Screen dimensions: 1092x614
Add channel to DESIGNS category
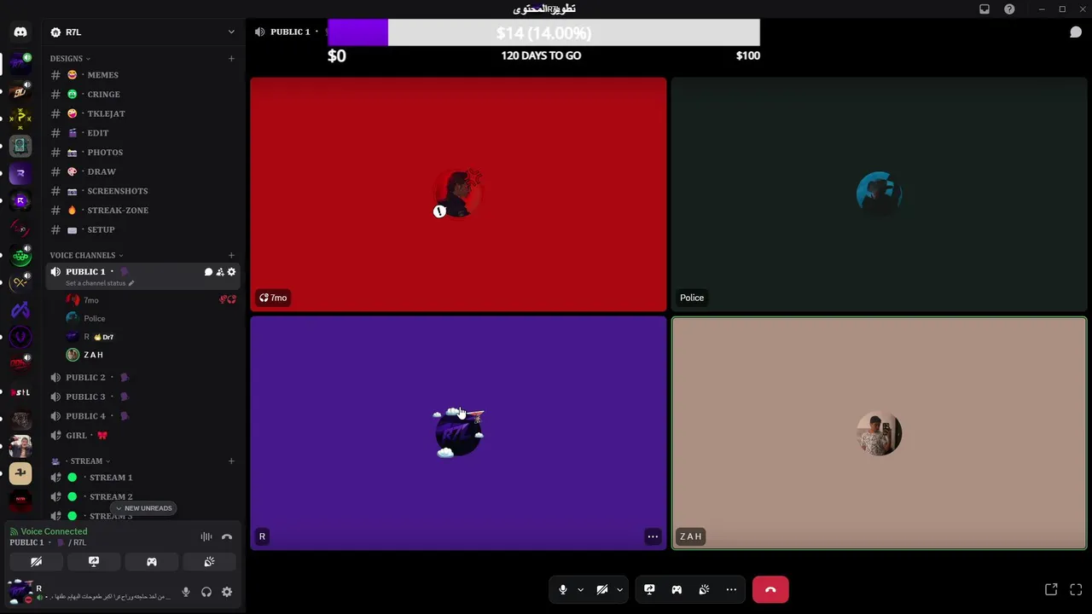pos(231,59)
